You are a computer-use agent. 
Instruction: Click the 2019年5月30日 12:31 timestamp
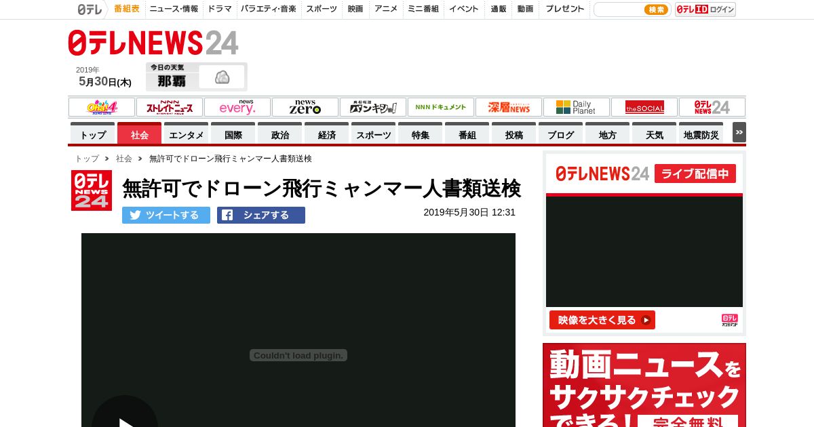469,212
